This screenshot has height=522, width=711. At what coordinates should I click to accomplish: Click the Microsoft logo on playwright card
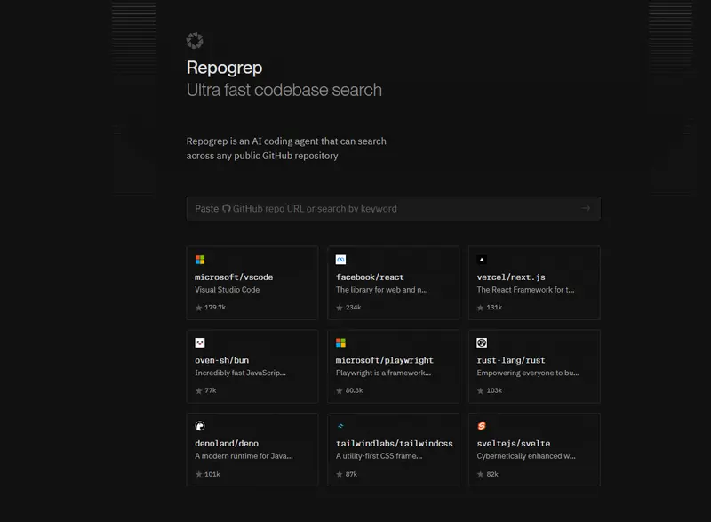[340, 342]
